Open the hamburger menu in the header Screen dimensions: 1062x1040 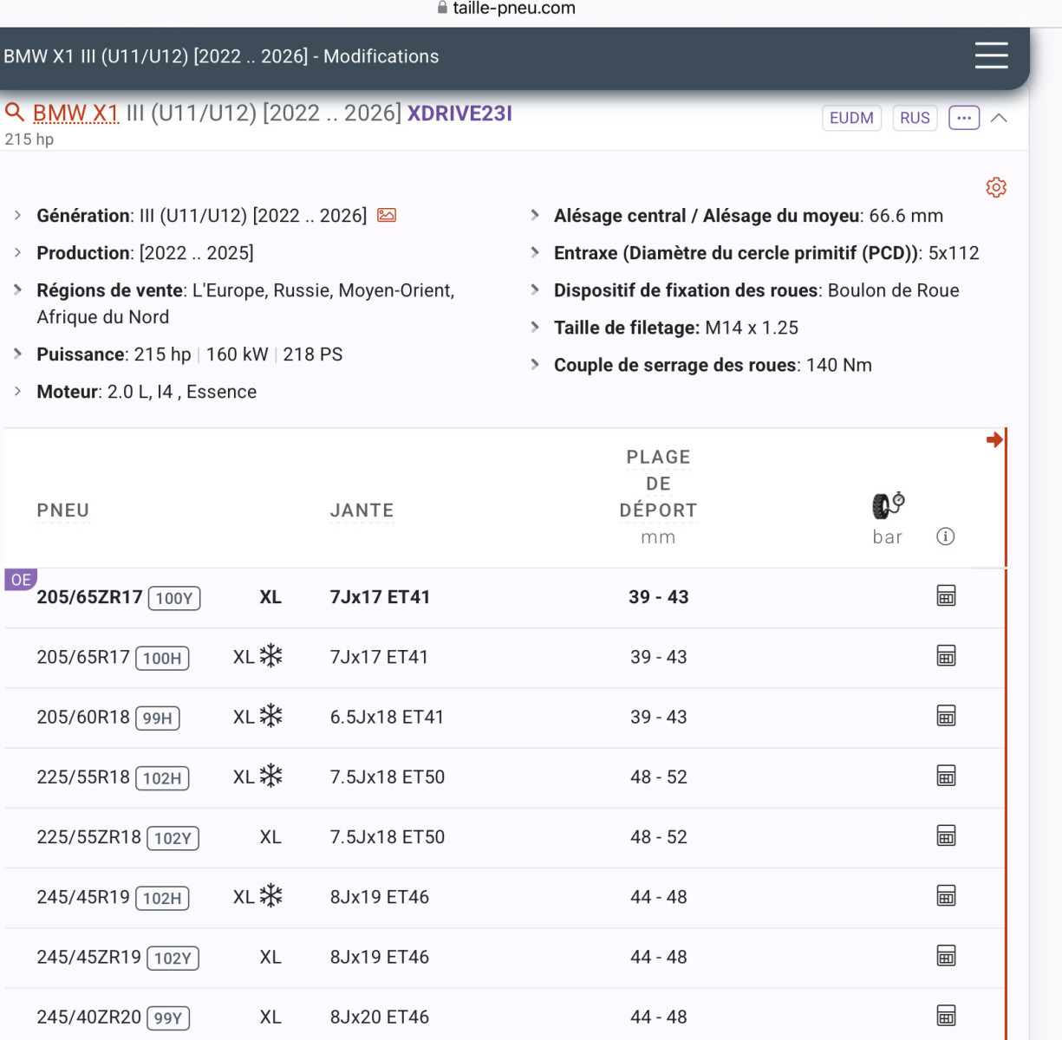[991, 55]
